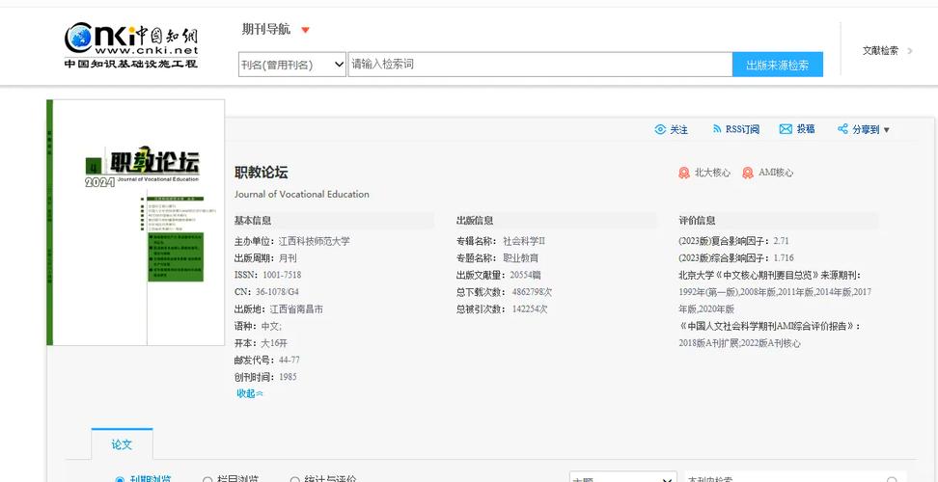This screenshot has width=938, height=482.
Task: Collapse details with 收起 link
Action: [249, 393]
